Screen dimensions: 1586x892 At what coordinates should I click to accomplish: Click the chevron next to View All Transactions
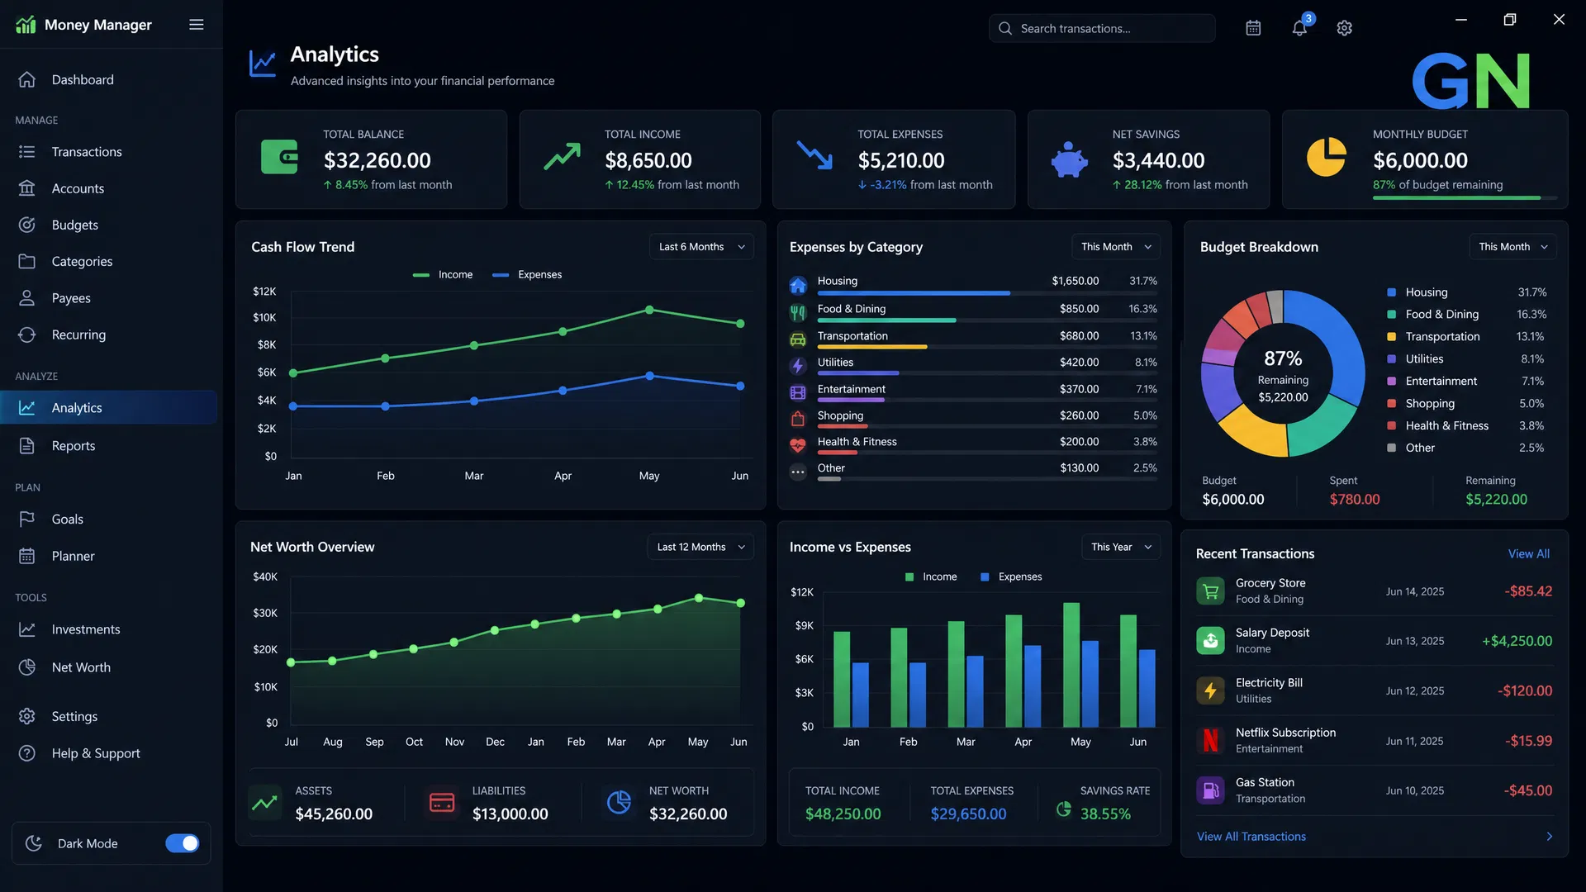click(x=1549, y=837)
